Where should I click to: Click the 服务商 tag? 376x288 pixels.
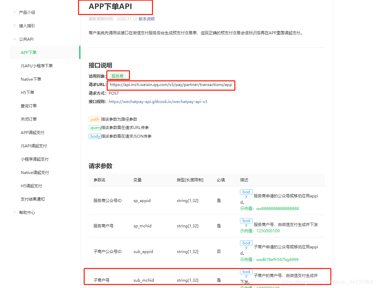[x=117, y=76]
